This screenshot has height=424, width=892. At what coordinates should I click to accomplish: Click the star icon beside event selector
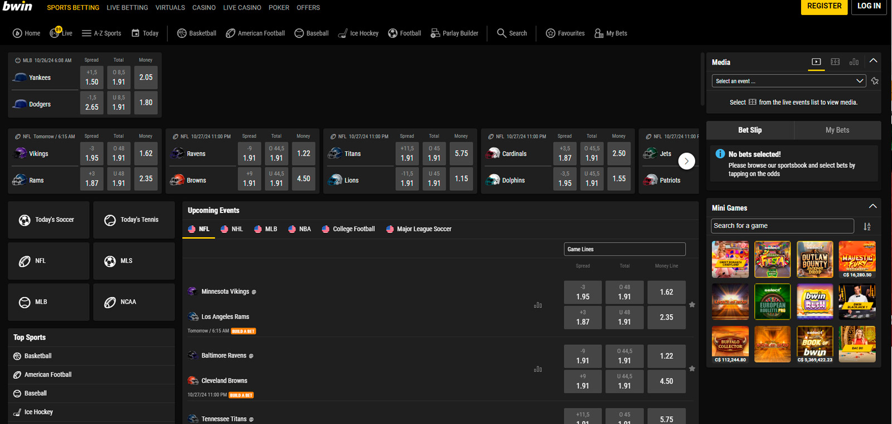875,81
